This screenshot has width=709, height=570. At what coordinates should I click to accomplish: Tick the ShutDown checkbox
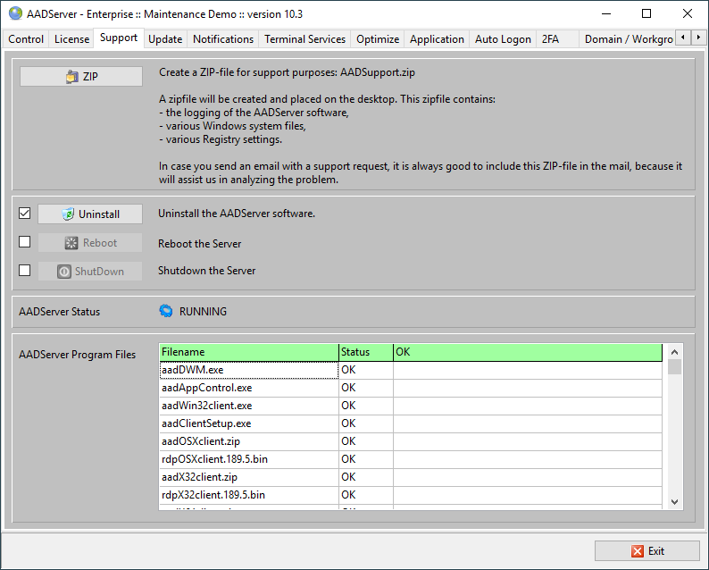click(25, 271)
